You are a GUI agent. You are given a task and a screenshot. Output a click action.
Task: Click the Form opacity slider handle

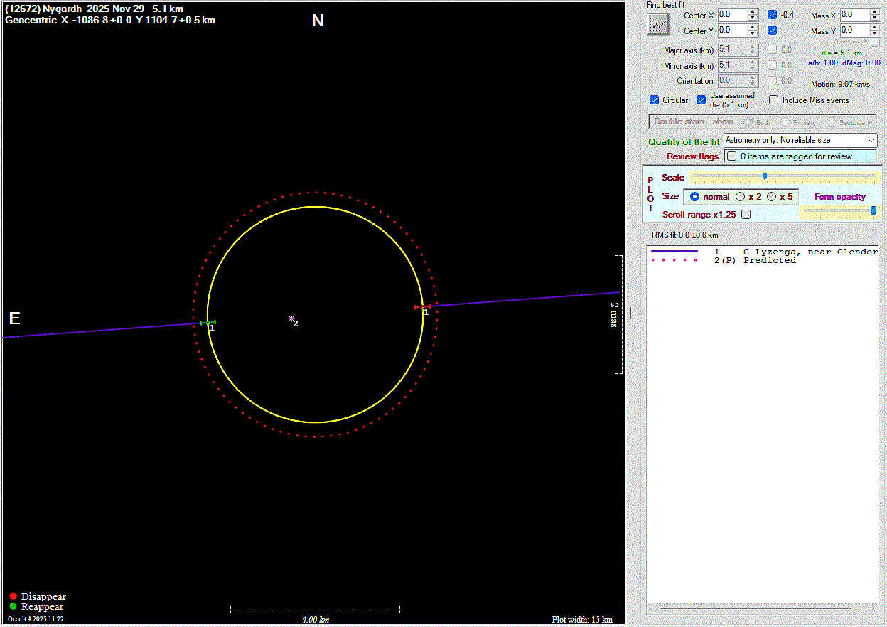[873, 210]
